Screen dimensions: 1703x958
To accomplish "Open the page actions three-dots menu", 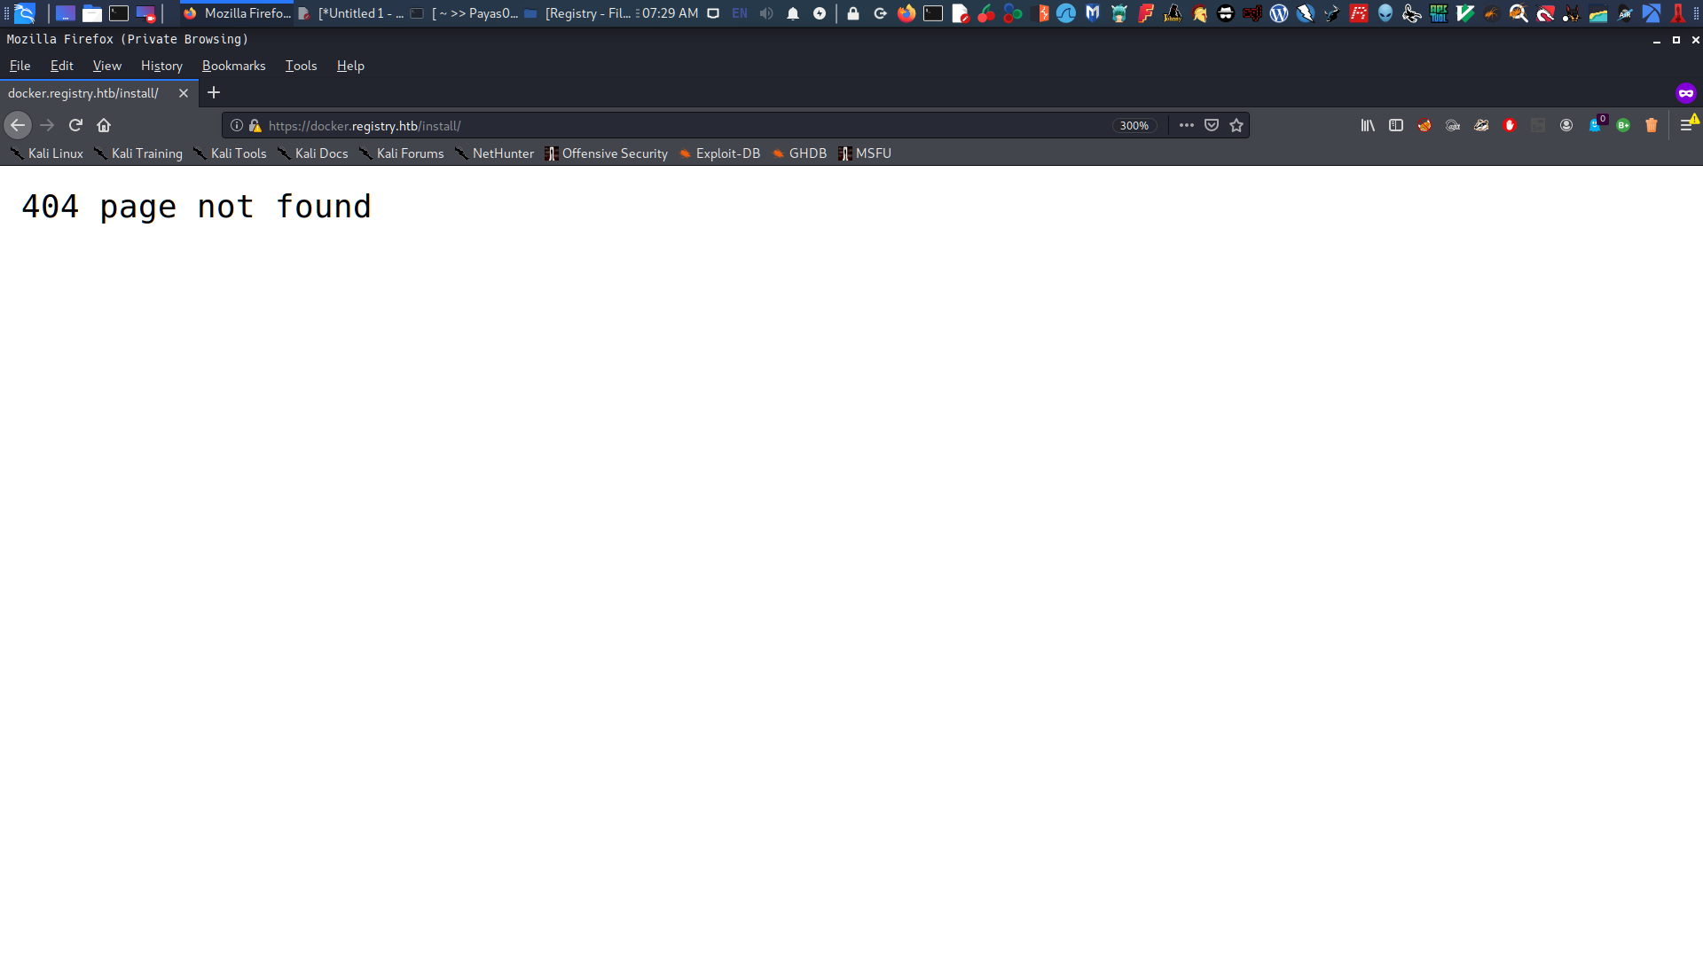I will [x=1186, y=125].
